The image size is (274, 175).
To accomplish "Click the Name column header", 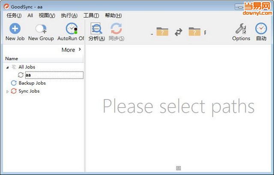I will coord(12,58).
